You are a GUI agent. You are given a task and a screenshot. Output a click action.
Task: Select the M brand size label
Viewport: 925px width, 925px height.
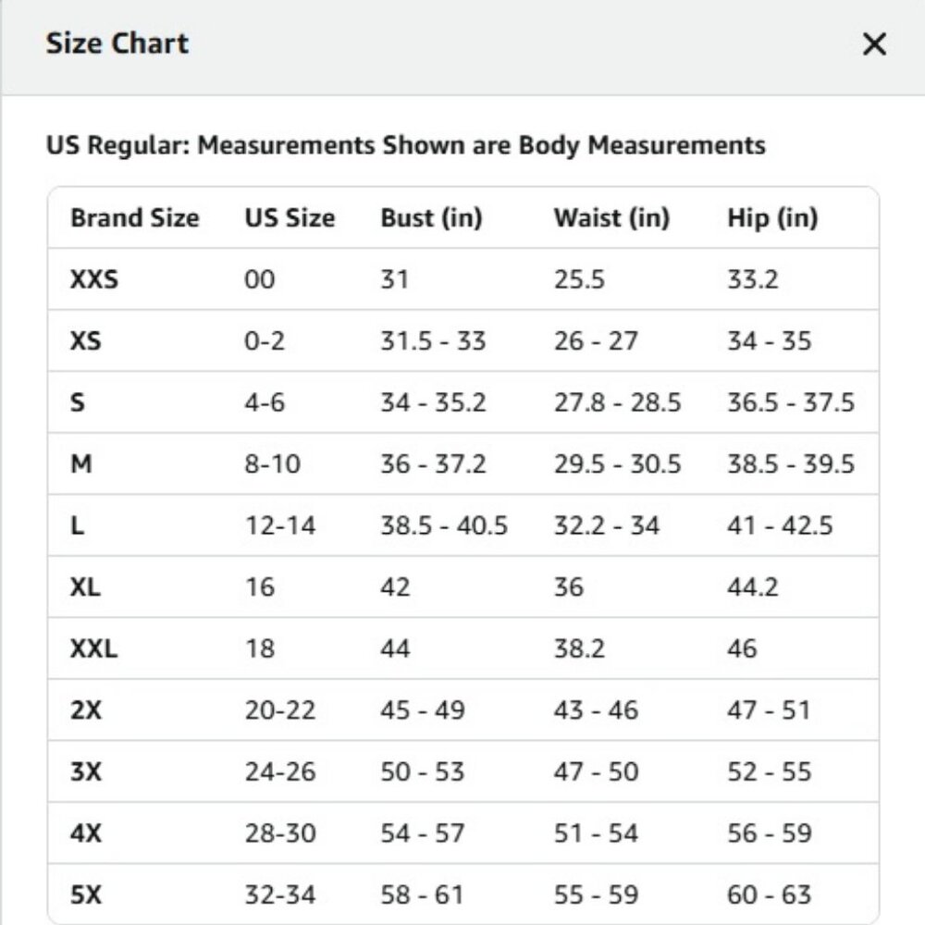(x=81, y=464)
